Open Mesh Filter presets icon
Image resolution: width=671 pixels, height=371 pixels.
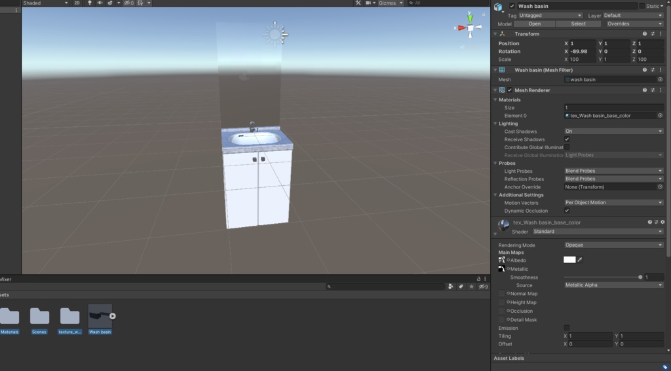pyautogui.click(x=653, y=69)
